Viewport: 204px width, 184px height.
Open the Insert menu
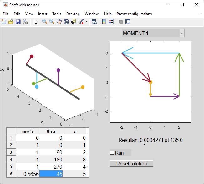pos(43,14)
